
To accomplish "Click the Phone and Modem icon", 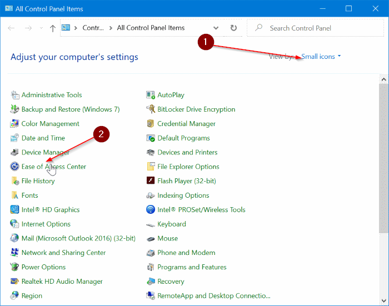I will (x=151, y=253).
